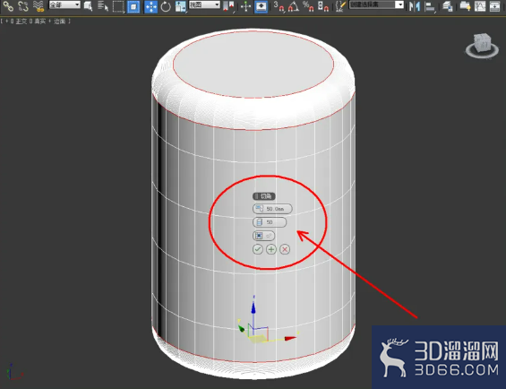The image size is (506, 389).
Task: Choose the Rectangular Selection Region tool
Action: 118,6
